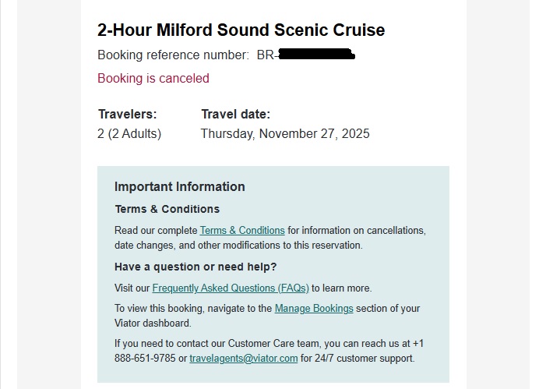The width and height of the screenshot is (546, 389).
Task: Click the travelagents@viator.com email link
Action: coord(244,359)
